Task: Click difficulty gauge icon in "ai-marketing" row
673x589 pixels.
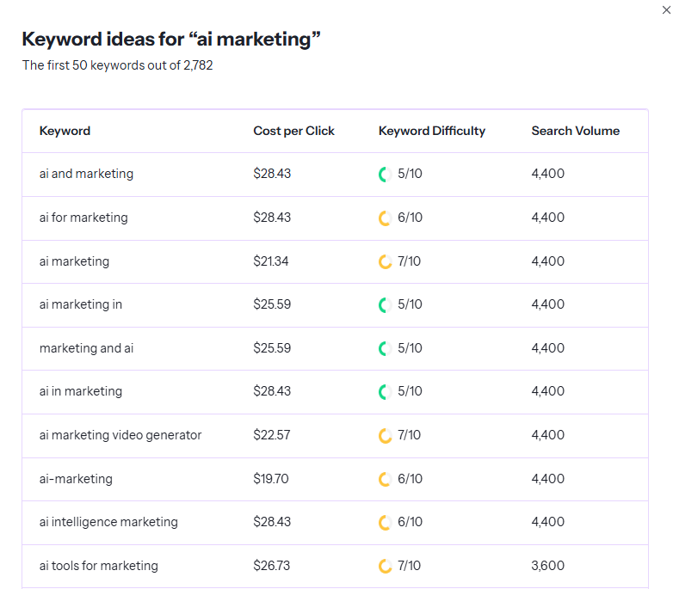Action: tap(385, 479)
